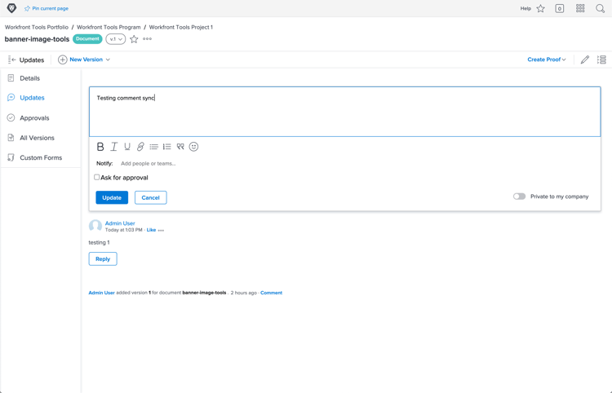Open the notifications counter icon

point(560,9)
